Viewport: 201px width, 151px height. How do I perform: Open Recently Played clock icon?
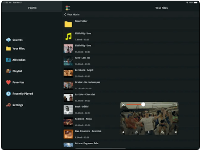click(8, 94)
